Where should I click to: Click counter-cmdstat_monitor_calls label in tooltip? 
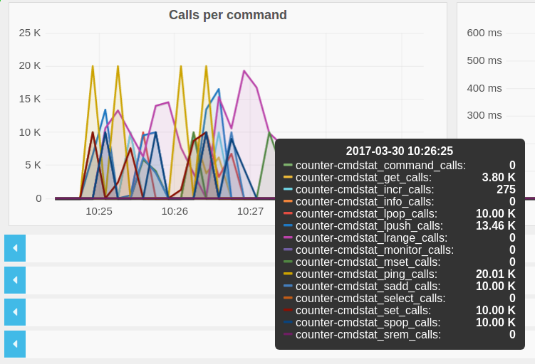tap(375, 250)
